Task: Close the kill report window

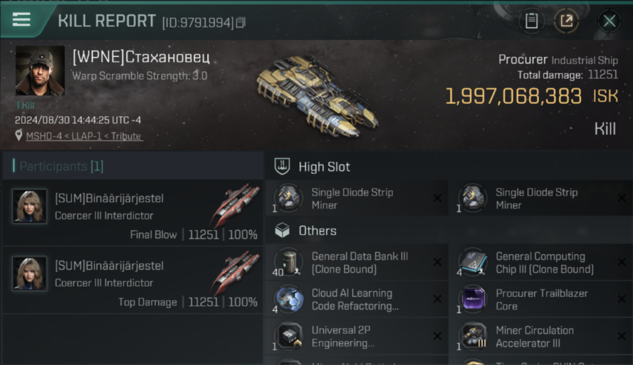Action: pyautogui.click(x=609, y=21)
